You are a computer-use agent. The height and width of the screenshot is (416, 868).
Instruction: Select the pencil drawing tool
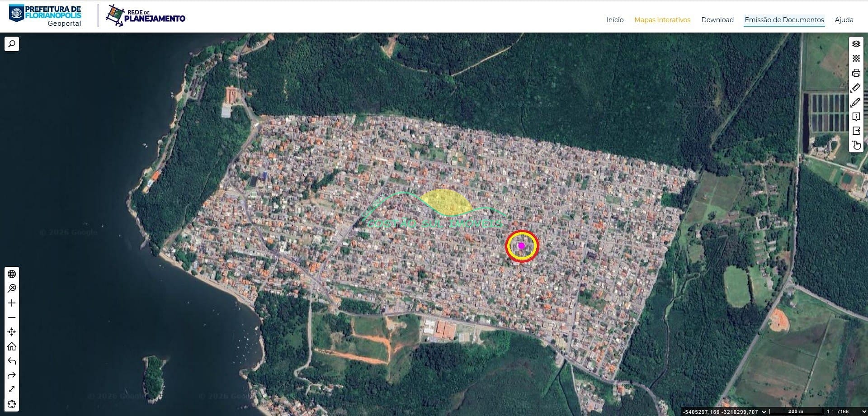[856, 102]
